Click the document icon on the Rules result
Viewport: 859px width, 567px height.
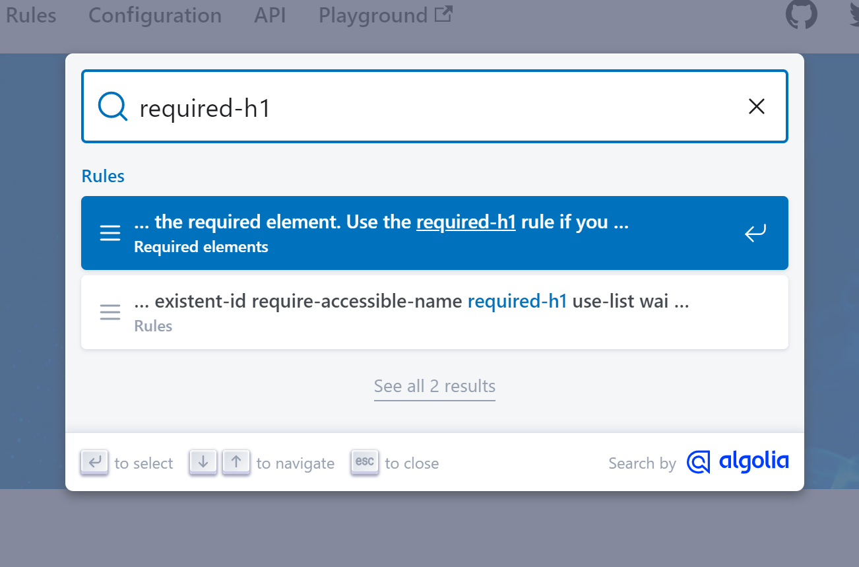[110, 312]
